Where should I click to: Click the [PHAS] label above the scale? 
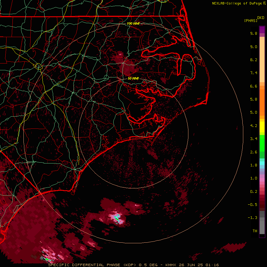pos(251,21)
